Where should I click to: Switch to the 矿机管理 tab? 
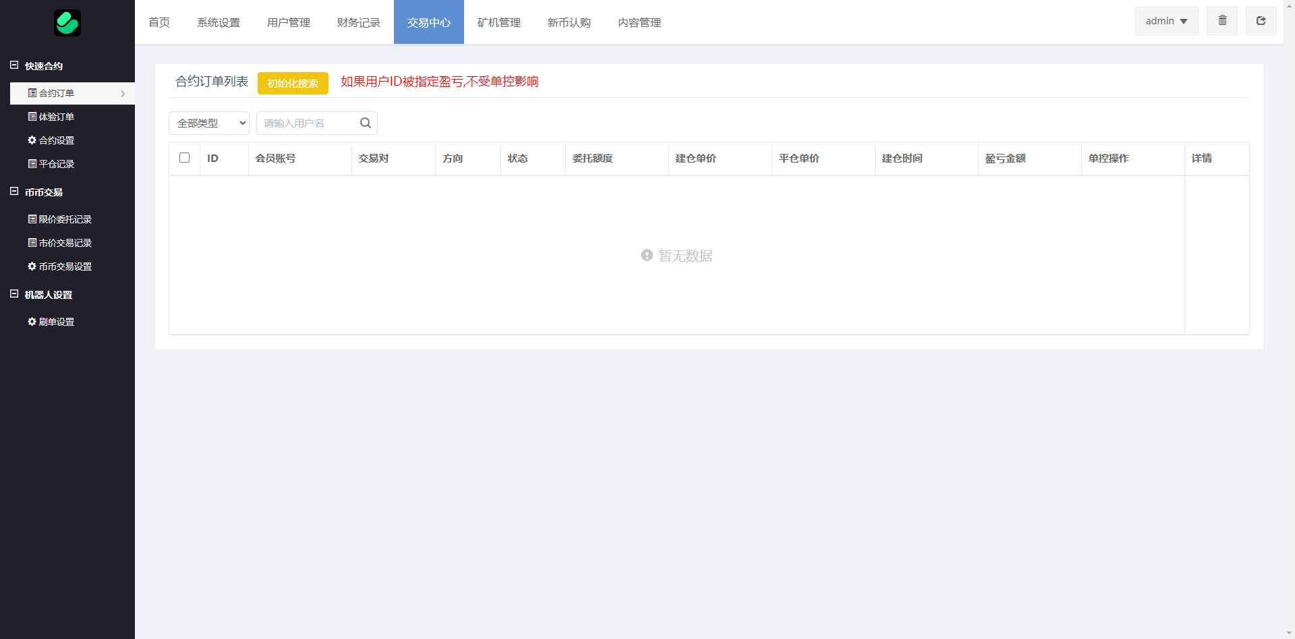pyautogui.click(x=498, y=22)
